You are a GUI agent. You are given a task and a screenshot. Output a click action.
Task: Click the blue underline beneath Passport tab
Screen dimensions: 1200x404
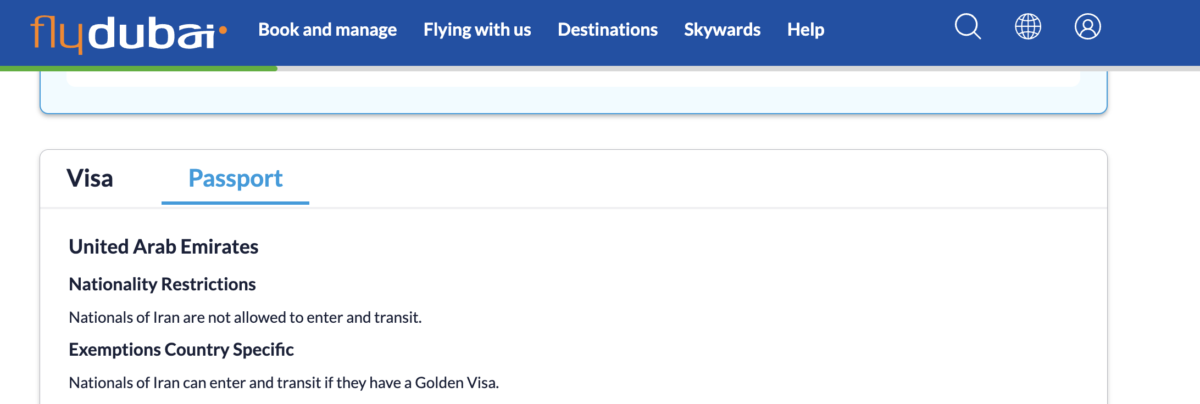(235, 203)
